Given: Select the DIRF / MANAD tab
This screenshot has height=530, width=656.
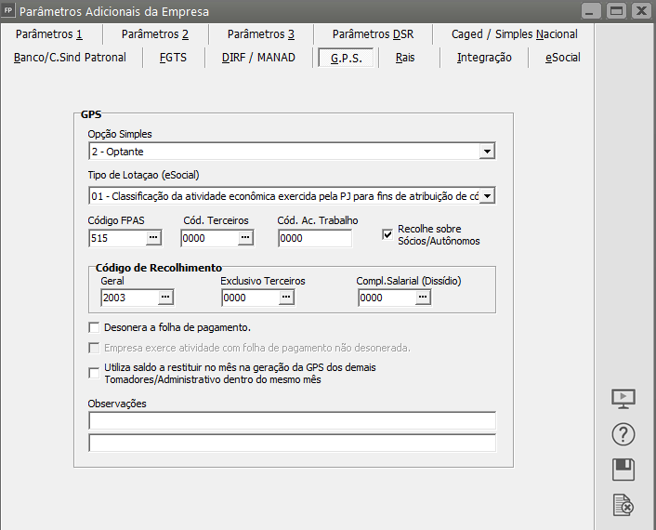Looking at the screenshot, I should [258, 58].
